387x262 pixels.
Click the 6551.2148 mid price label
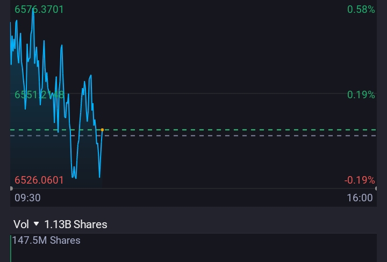pos(39,94)
